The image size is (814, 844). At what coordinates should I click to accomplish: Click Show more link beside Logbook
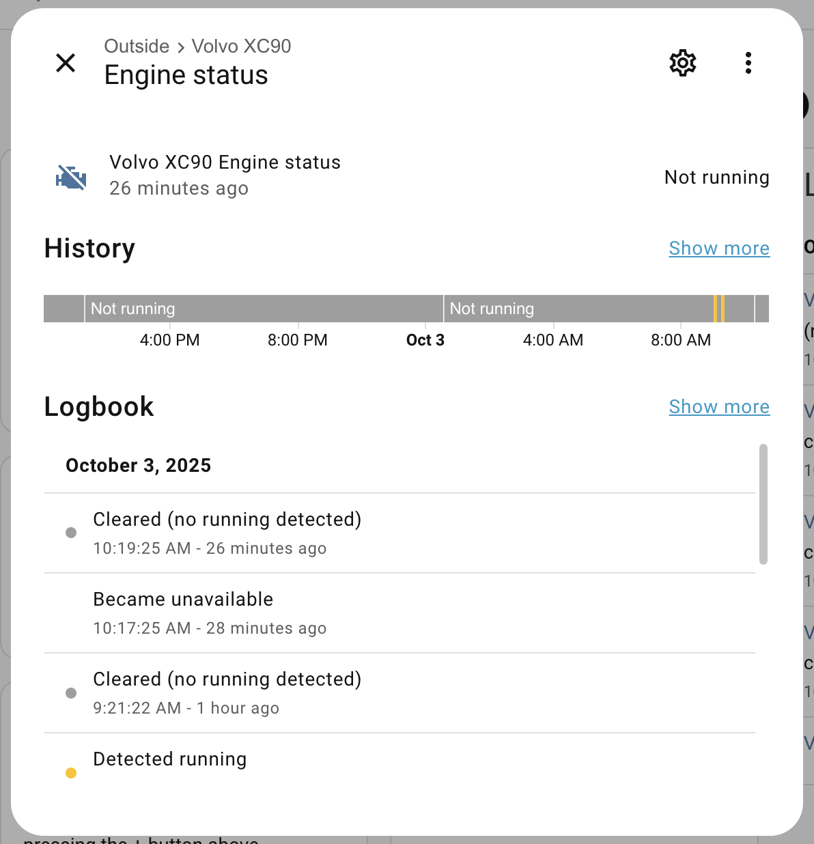(719, 407)
